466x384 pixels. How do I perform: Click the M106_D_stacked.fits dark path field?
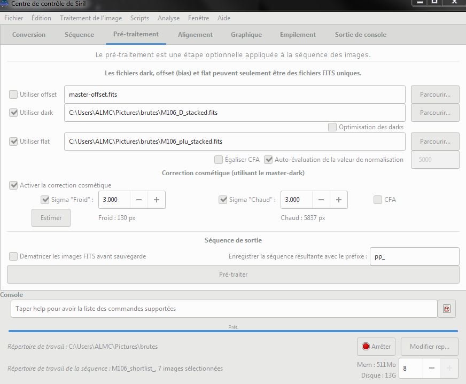(235, 113)
